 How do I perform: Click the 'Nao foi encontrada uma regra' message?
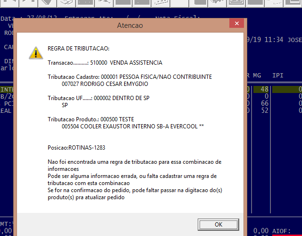point(134,166)
